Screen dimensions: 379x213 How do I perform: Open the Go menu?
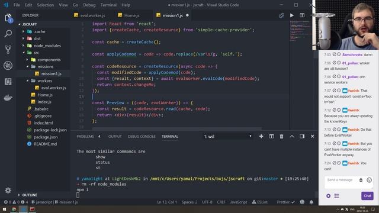click(75, 5)
